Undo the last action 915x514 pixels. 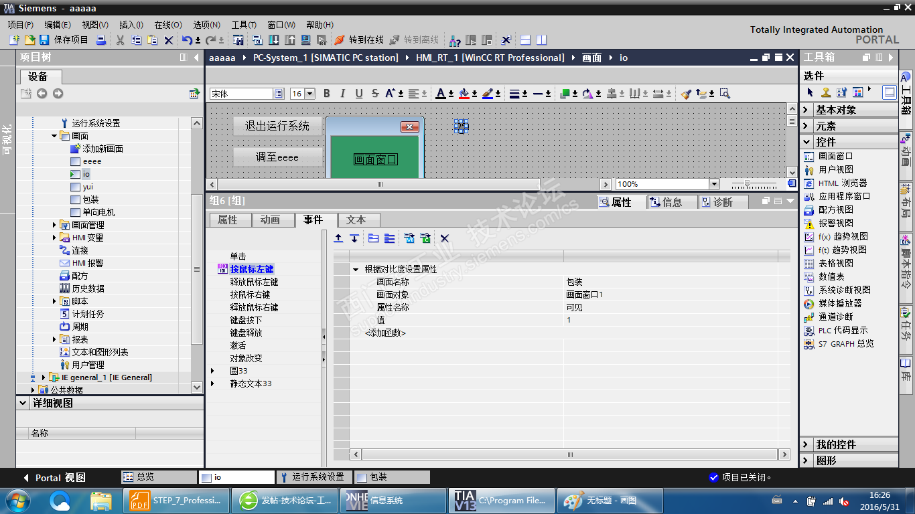(x=188, y=40)
